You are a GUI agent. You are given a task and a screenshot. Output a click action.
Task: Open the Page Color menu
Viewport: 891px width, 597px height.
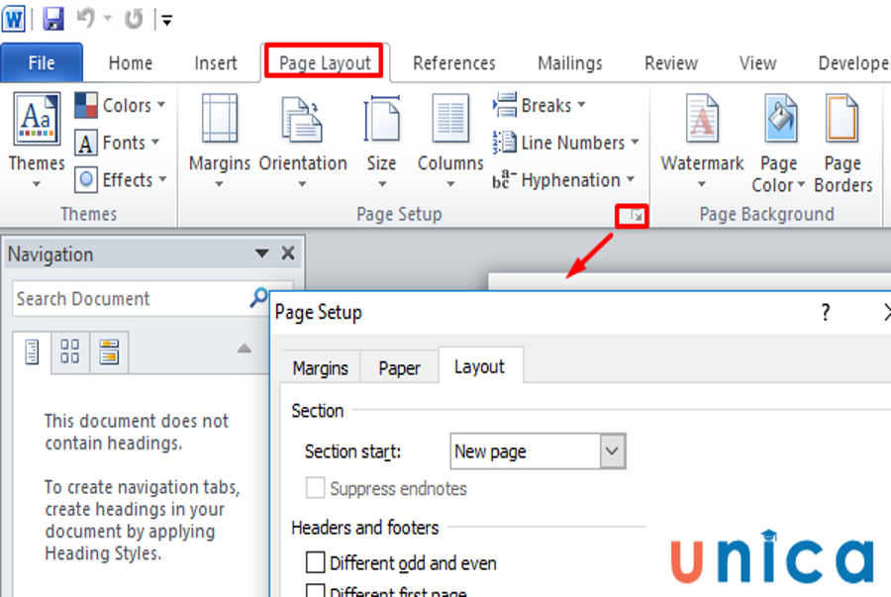click(778, 144)
